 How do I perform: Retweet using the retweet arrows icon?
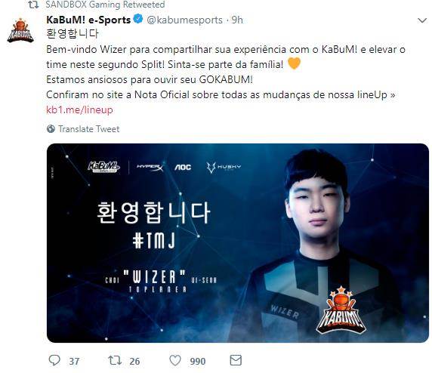115,360
